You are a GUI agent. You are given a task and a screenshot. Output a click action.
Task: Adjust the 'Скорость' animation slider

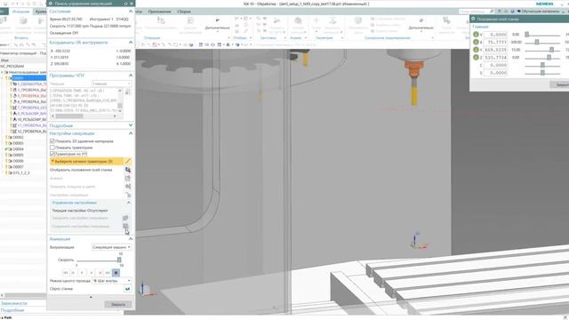click(119, 260)
